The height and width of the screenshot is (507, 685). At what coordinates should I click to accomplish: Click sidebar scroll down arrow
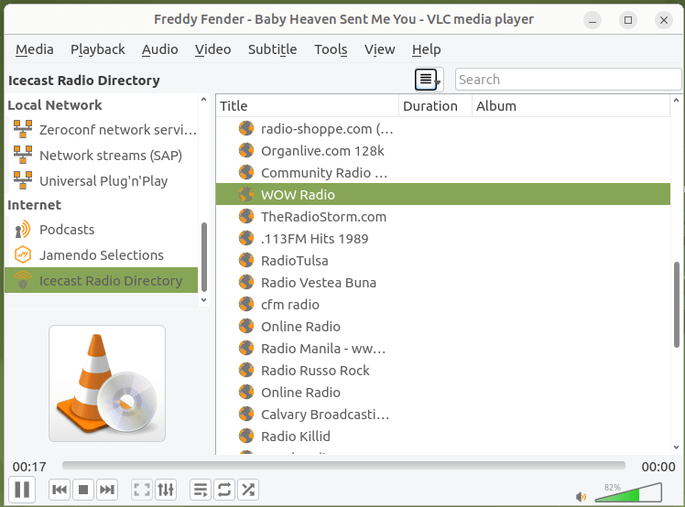pos(203,300)
